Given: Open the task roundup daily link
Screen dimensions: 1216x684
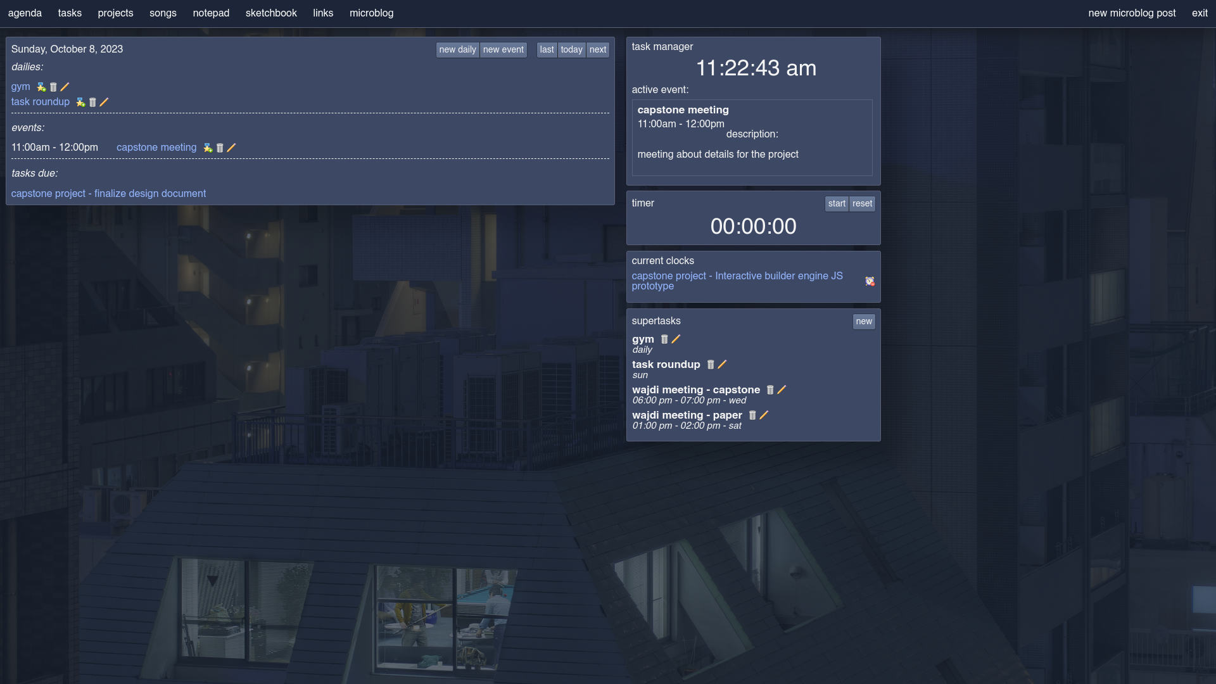Looking at the screenshot, I should [x=41, y=102].
